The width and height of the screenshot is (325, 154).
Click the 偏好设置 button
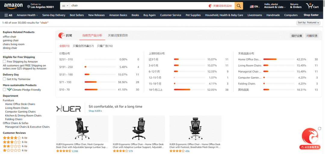296,36
